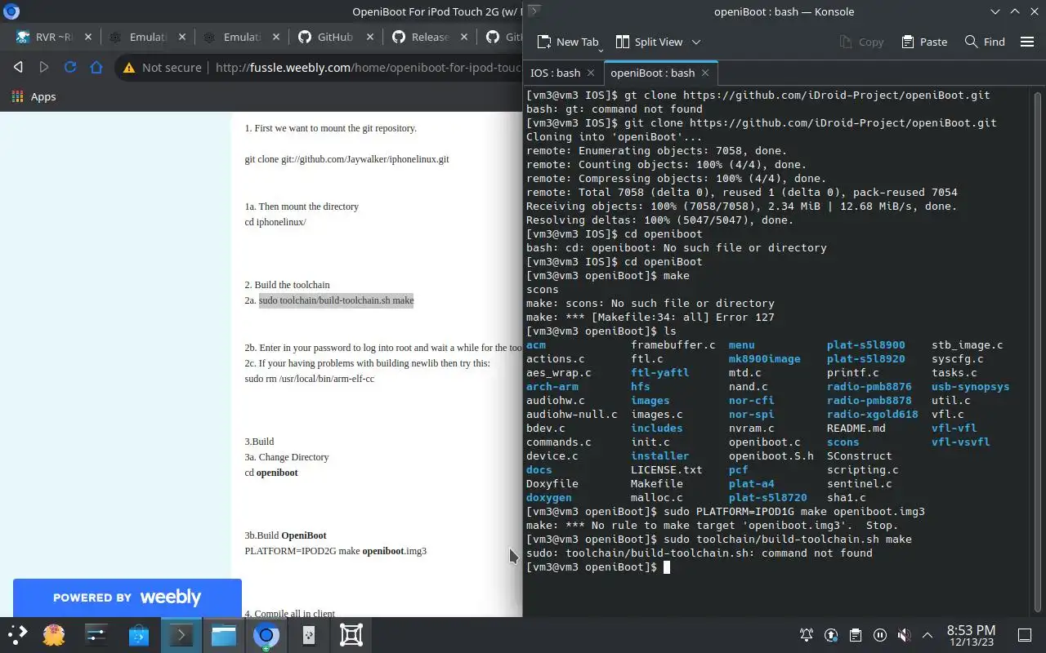Click 'cd iphonelinux/' text on webpage
The height and width of the screenshot is (653, 1046).
click(275, 222)
